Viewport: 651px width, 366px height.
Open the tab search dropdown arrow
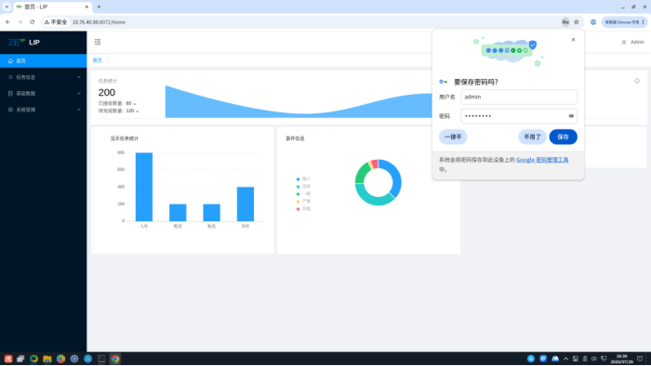tap(7, 7)
